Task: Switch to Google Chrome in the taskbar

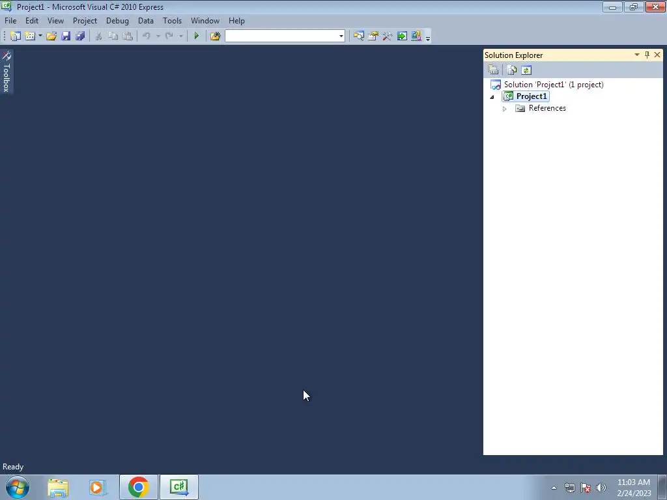Action: coord(138,487)
